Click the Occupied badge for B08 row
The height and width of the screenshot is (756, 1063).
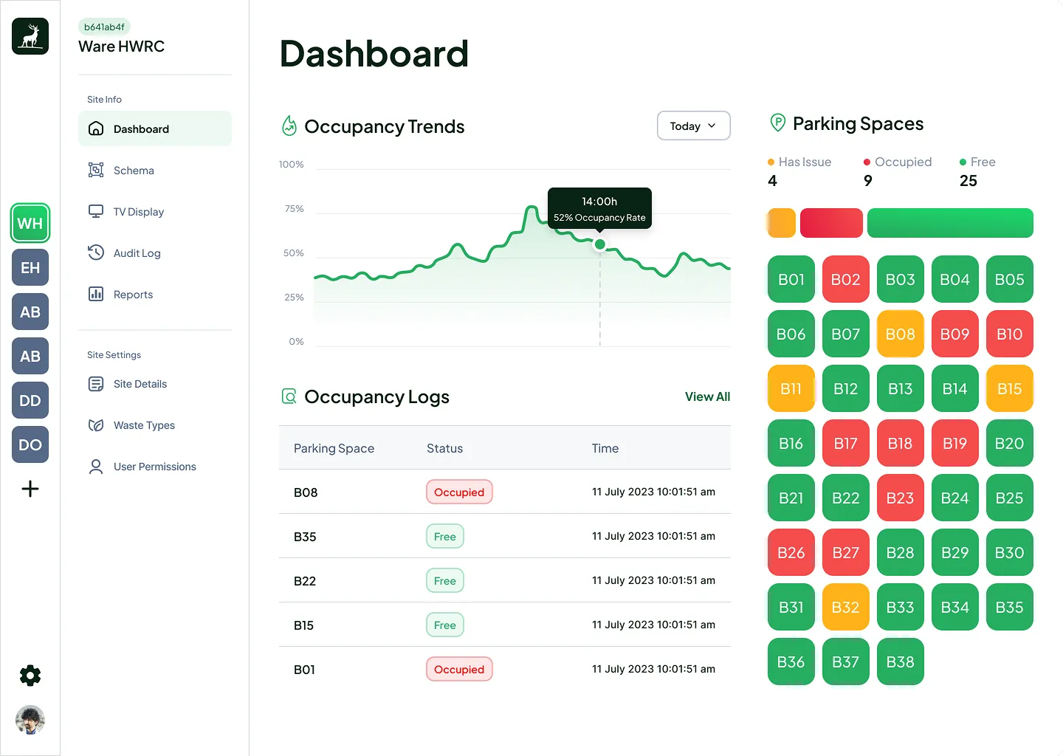tap(459, 492)
